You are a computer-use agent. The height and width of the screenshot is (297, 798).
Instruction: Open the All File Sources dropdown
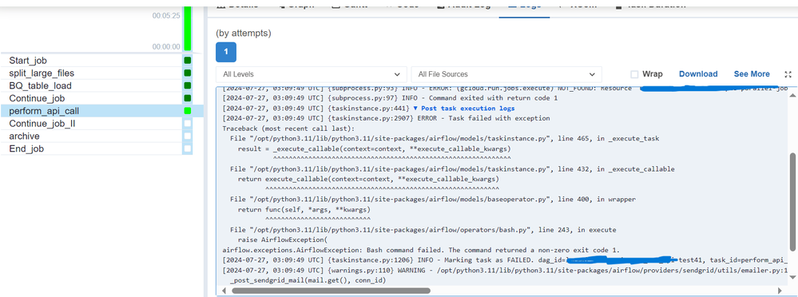506,74
